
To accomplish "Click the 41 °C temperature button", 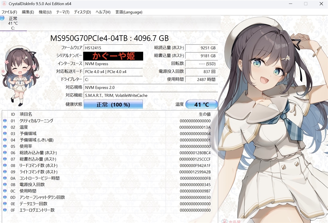I will [201, 104].
